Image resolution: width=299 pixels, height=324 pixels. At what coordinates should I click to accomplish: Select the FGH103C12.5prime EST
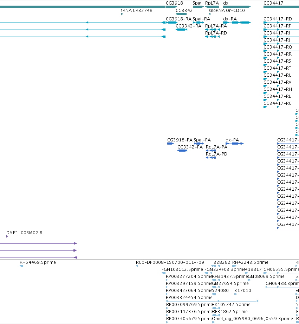(164, 273)
